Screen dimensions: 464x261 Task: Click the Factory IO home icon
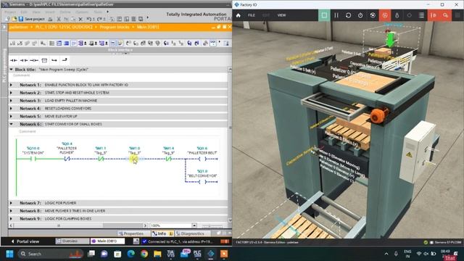coord(239,15)
